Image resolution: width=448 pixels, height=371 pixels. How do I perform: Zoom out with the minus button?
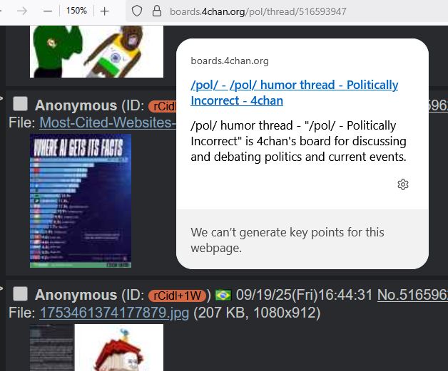48,11
